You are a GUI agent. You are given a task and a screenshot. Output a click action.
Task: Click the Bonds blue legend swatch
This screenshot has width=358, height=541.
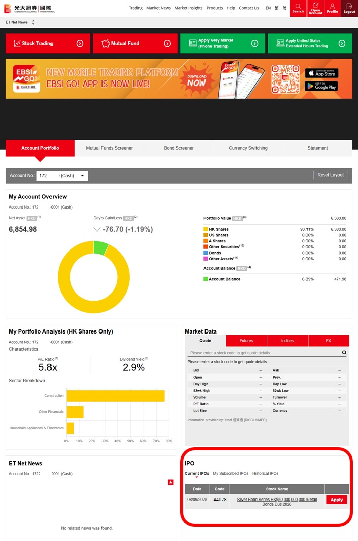pyautogui.click(x=206, y=253)
